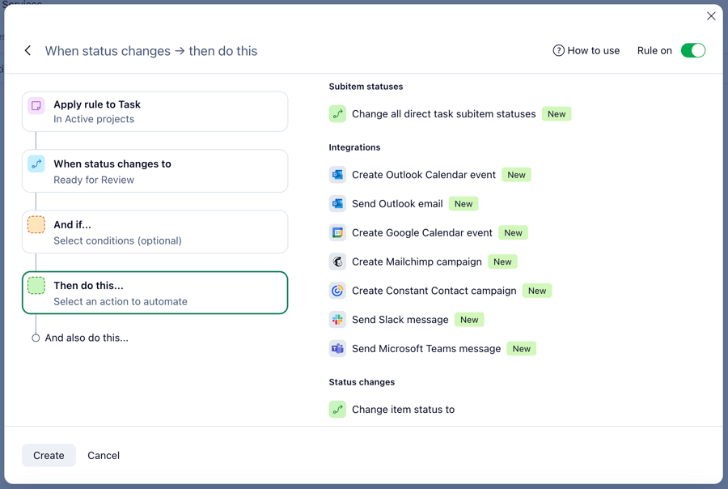Expand the And if conditions step
The height and width of the screenshot is (489, 728).
point(154,232)
